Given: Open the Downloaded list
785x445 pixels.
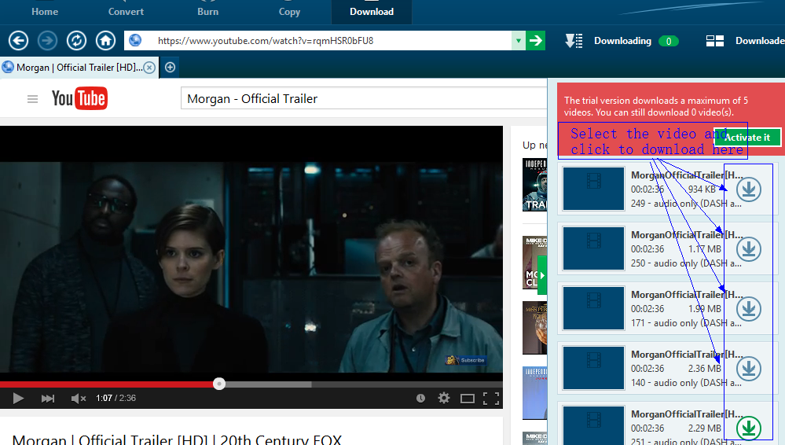Looking at the screenshot, I should (745, 41).
